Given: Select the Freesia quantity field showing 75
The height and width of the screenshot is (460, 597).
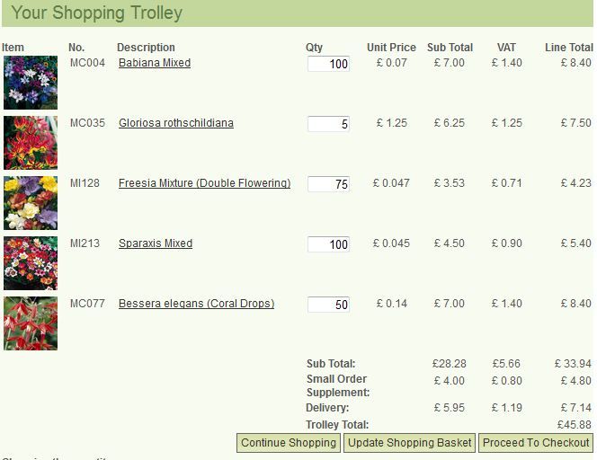Looking at the screenshot, I should click(x=328, y=184).
